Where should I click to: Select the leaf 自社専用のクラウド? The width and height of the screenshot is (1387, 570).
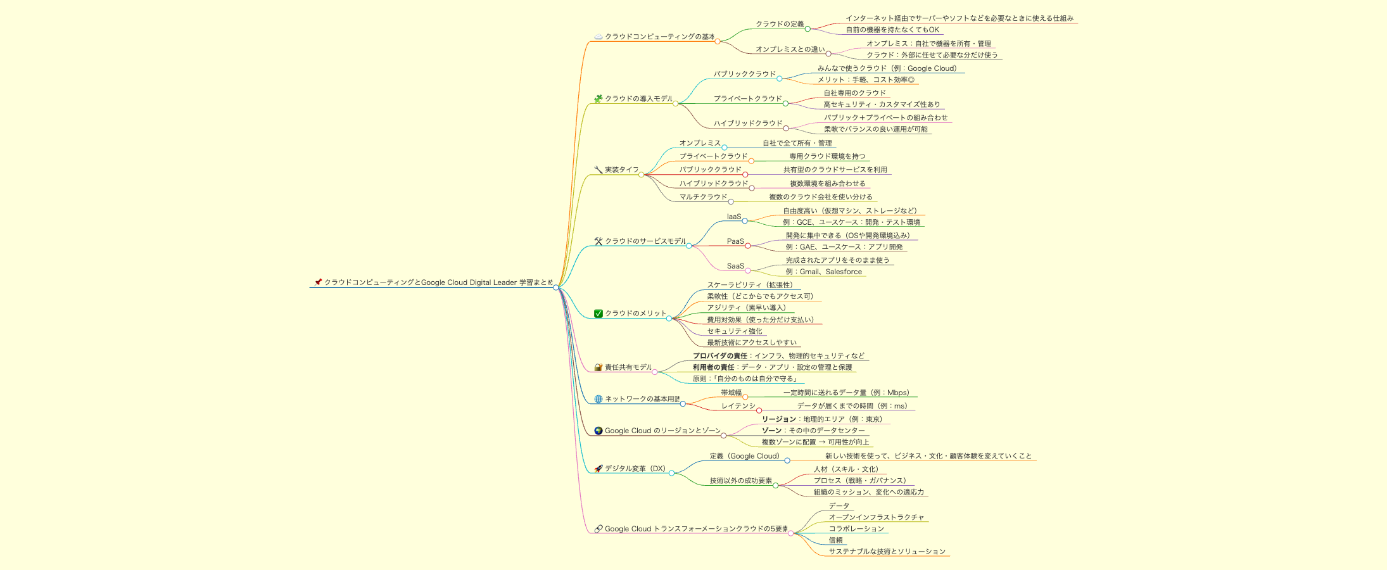(855, 93)
